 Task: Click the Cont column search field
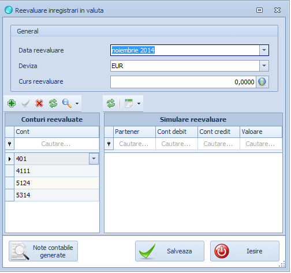point(57,144)
